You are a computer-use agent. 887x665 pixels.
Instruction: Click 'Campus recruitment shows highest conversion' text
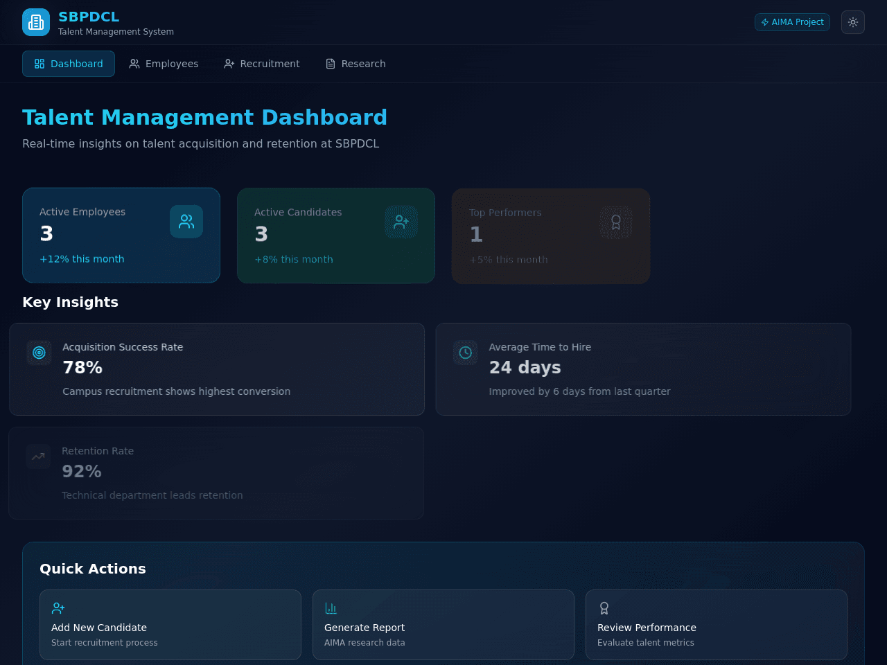177,391
